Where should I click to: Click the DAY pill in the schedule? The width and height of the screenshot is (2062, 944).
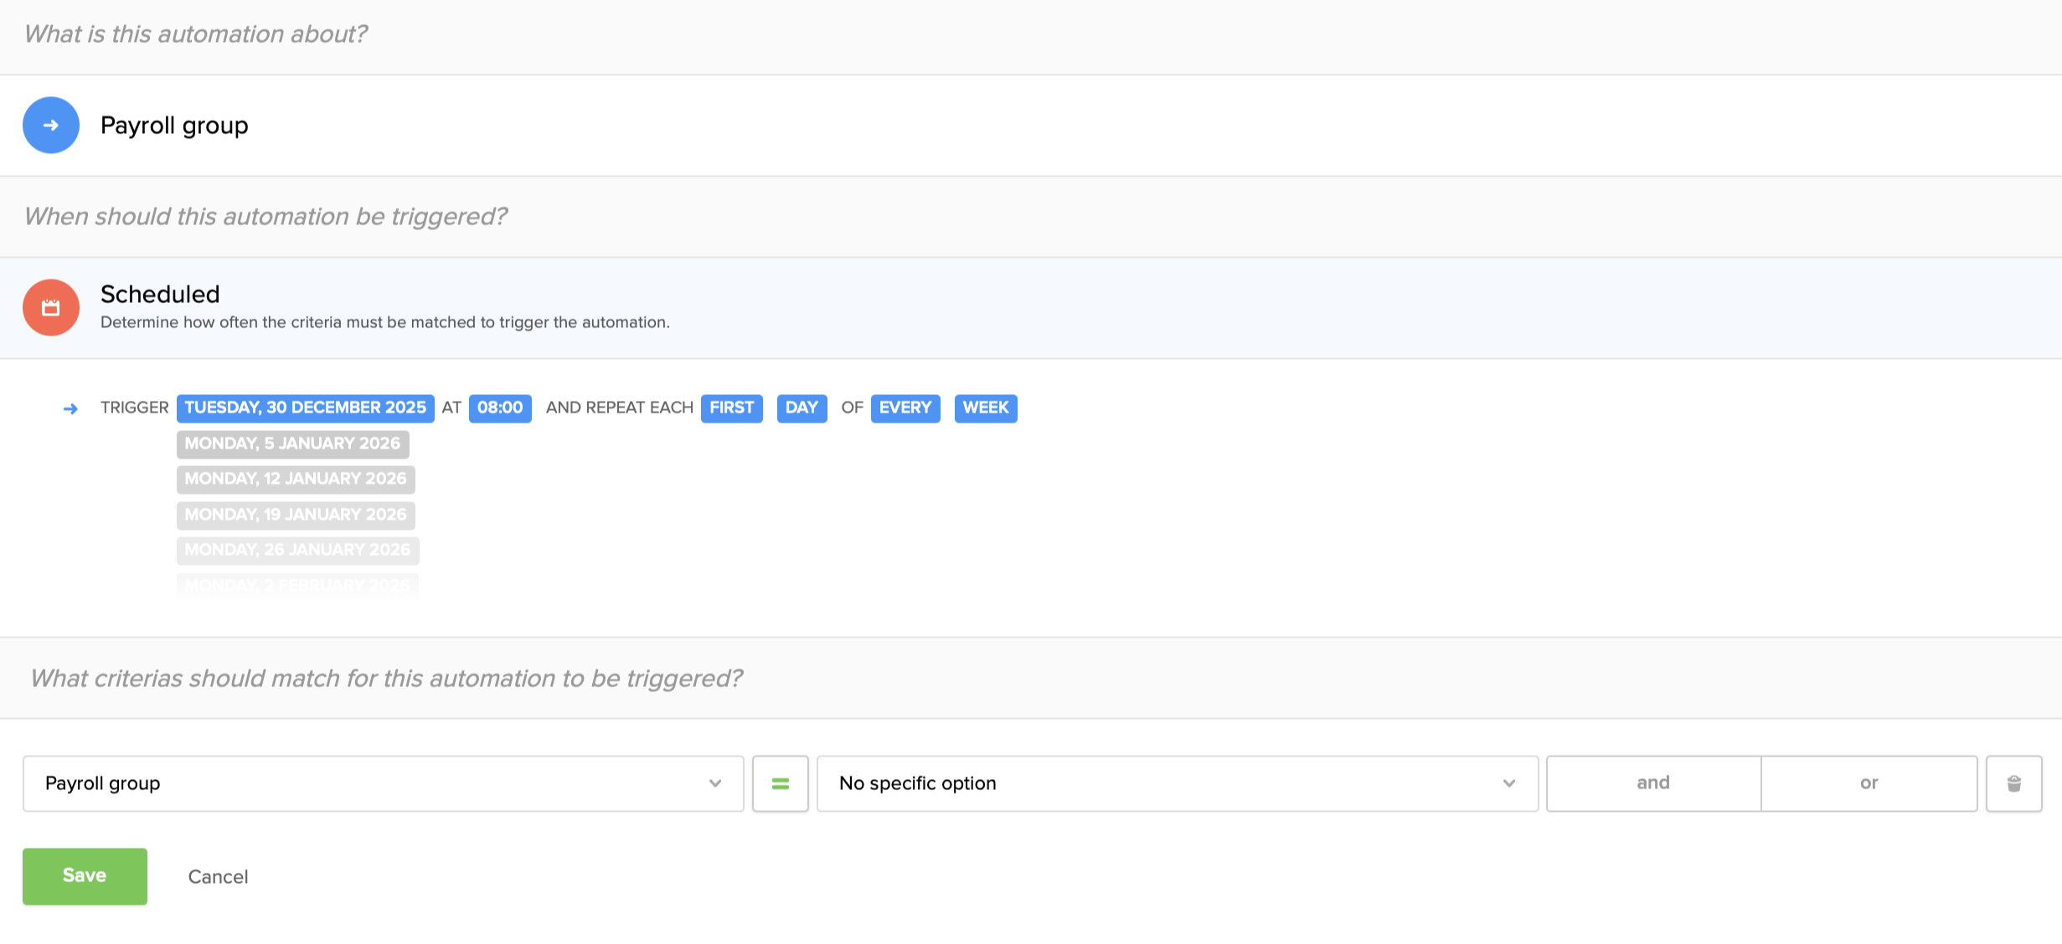pos(802,408)
